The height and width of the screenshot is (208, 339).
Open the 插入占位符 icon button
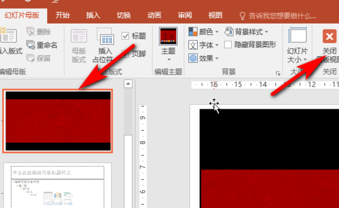105,36
